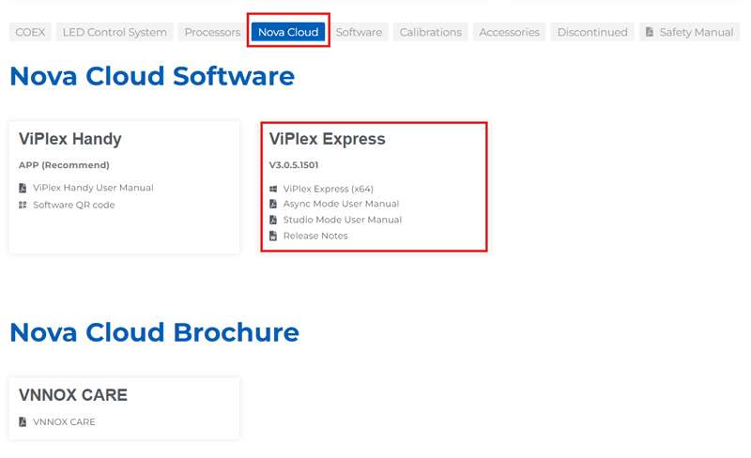This screenshot has height=458, width=751.
Task: Open the Release Notes link
Action: [x=315, y=236]
